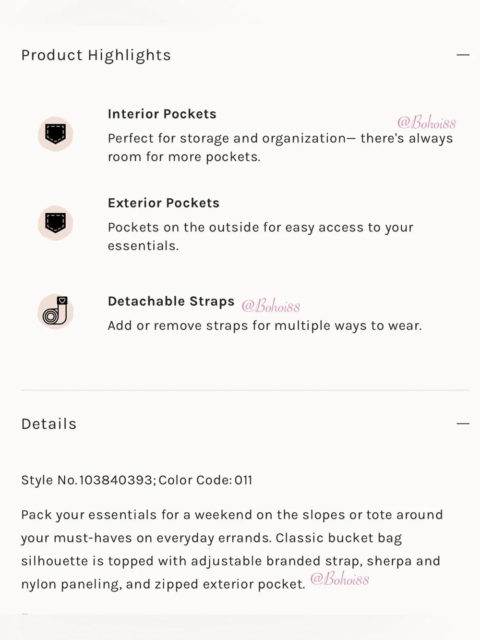The height and width of the screenshot is (640, 480).
Task: Click the @Bohoi88 watermark after exterior pocket text
Action: pyautogui.click(x=339, y=579)
